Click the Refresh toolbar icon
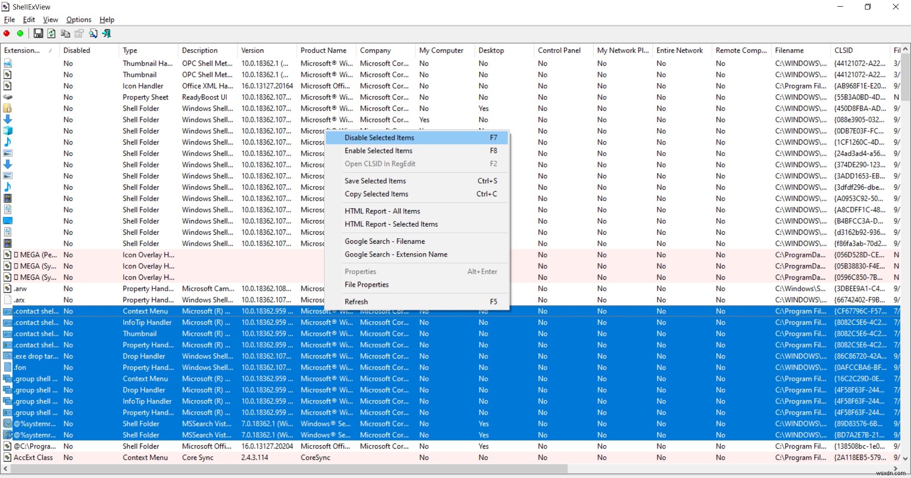Viewport: 911px width, 478px height. click(52, 33)
